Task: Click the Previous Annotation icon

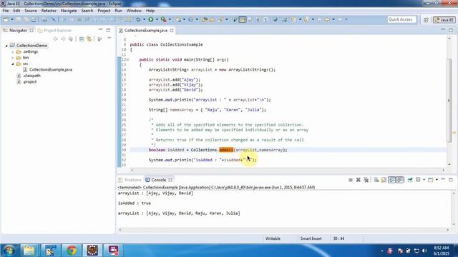Action: (306, 19)
